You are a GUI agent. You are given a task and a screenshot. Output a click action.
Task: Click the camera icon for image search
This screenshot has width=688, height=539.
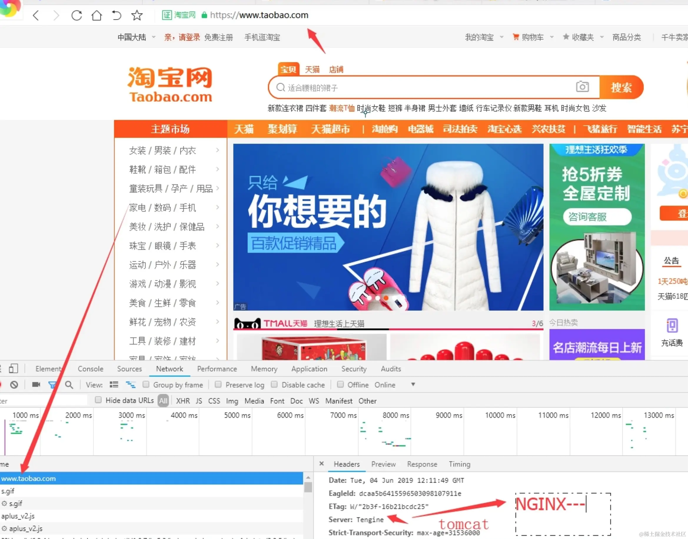coord(582,87)
